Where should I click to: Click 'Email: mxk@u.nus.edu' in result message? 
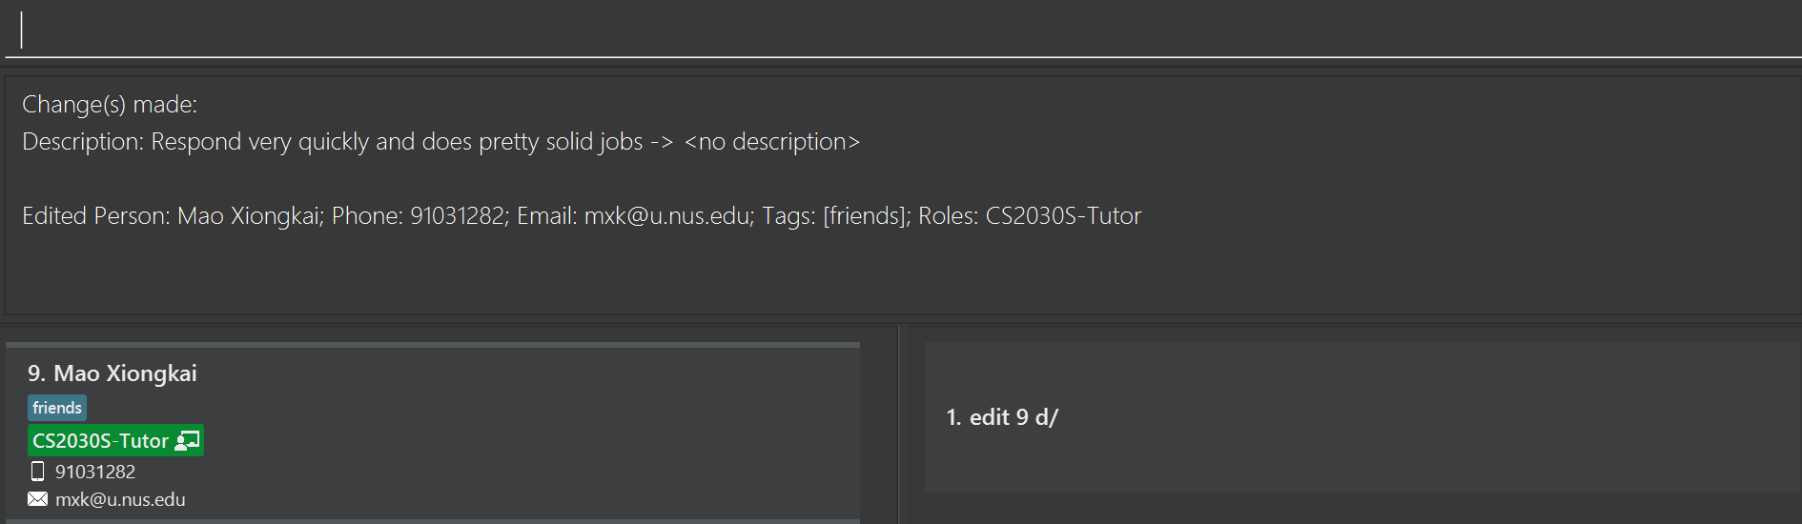[x=635, y=216]
